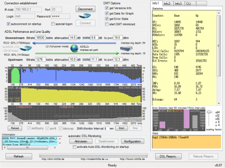Enable start DMT minimized checkbox
225x168 pixels.
[107, 24]
